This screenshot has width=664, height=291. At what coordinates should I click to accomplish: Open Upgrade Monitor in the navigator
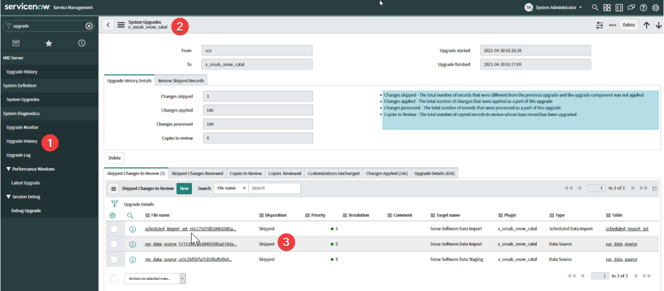[22, 128]
